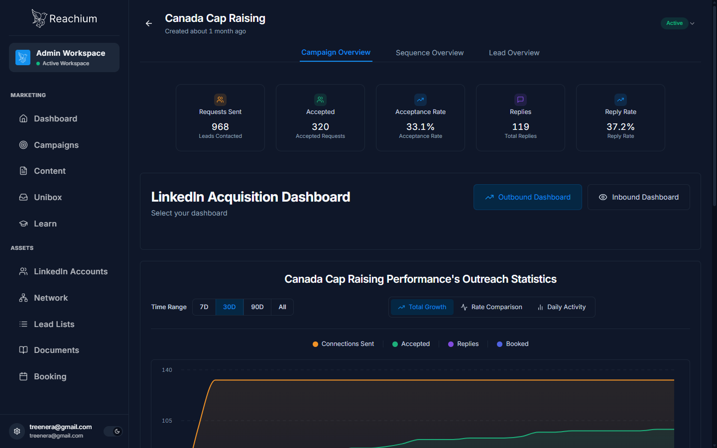
Task: Toggle Connections Sent legend series
Action: (x=343, y=344)
